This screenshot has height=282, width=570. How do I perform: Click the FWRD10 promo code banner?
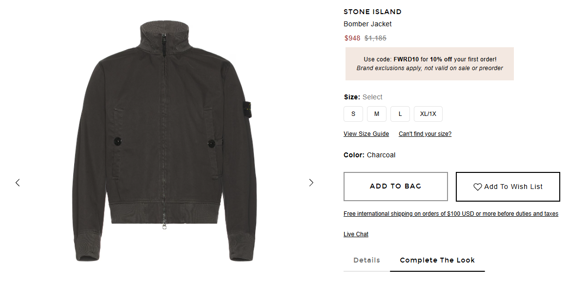[x=429, y=63]
